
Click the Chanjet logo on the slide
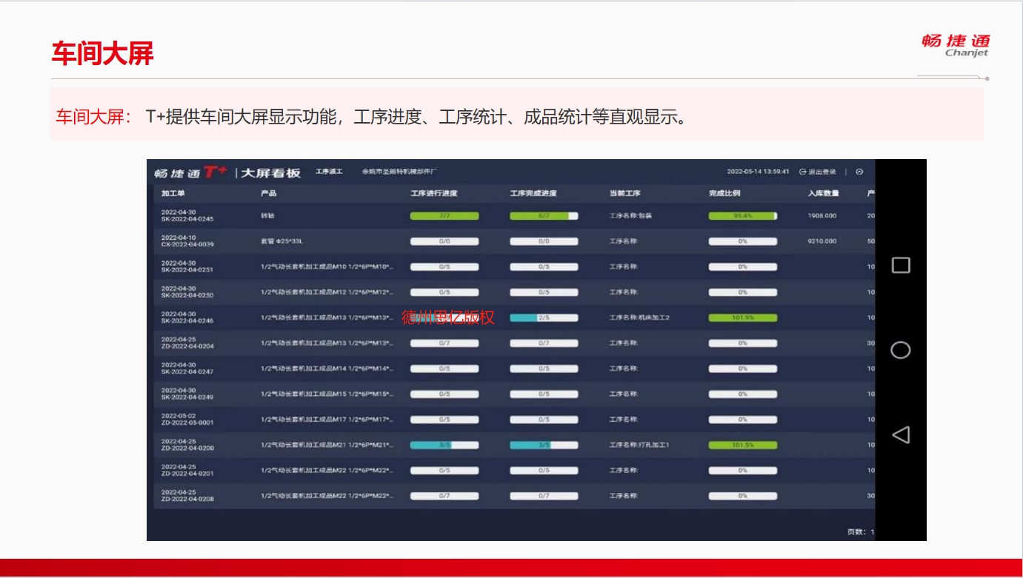coord(956,45)
